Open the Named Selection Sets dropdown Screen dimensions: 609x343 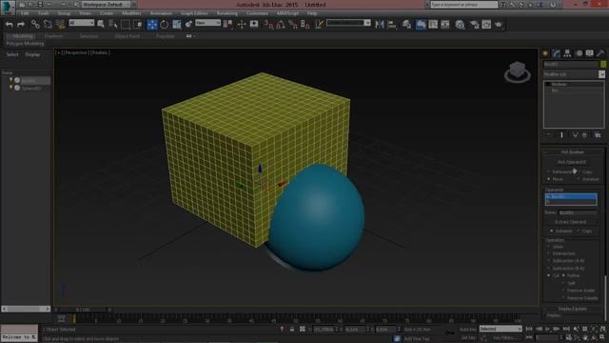(x=348, y=23)
